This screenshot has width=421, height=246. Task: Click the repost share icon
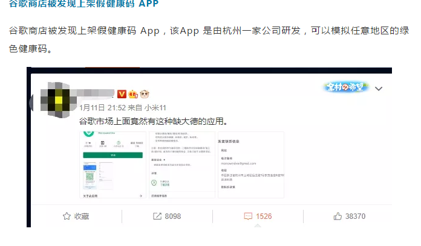157,216
